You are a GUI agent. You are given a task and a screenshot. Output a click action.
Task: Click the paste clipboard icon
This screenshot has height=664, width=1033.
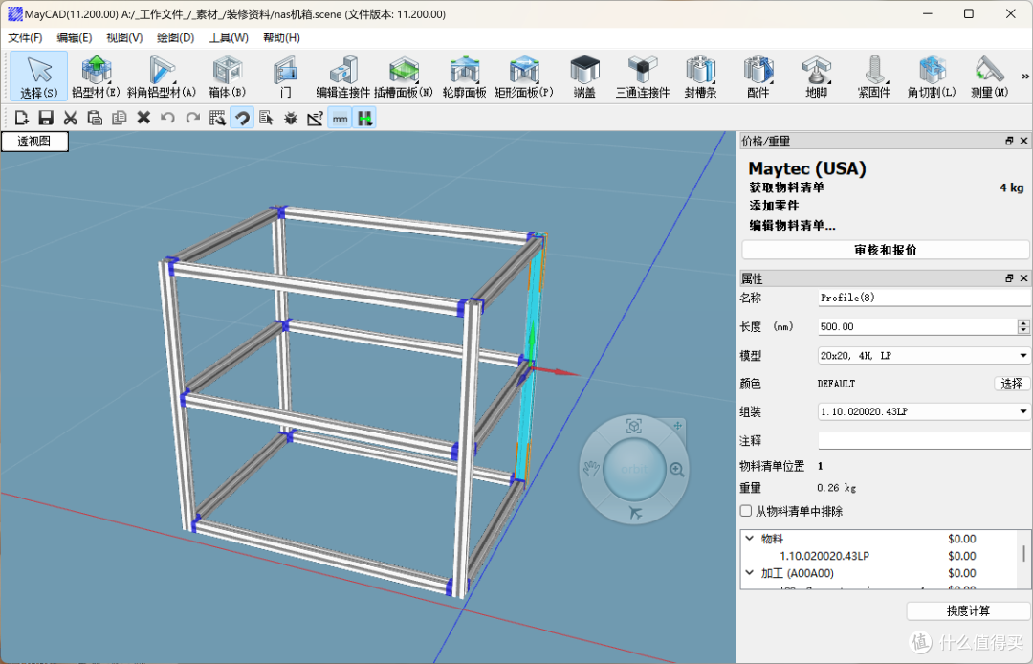point(95,118)
